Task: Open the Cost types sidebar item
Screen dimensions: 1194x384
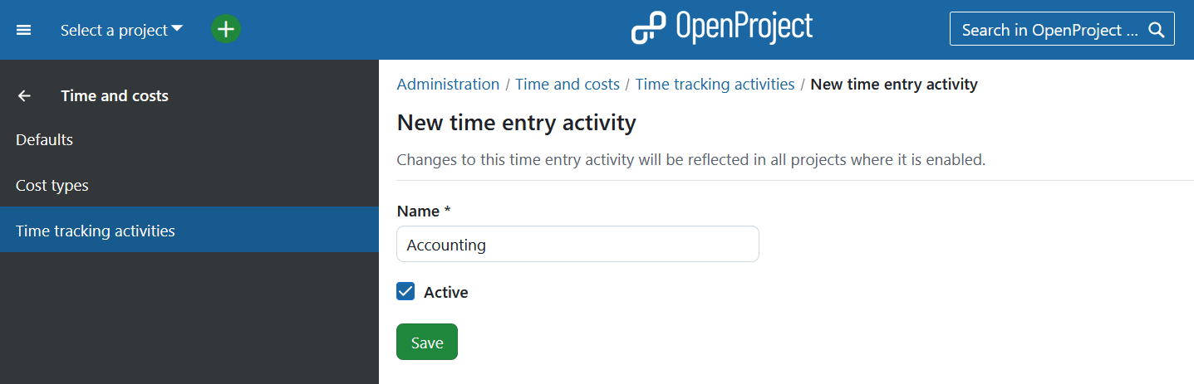Action: pyautogui.click(x=52, y=186)
